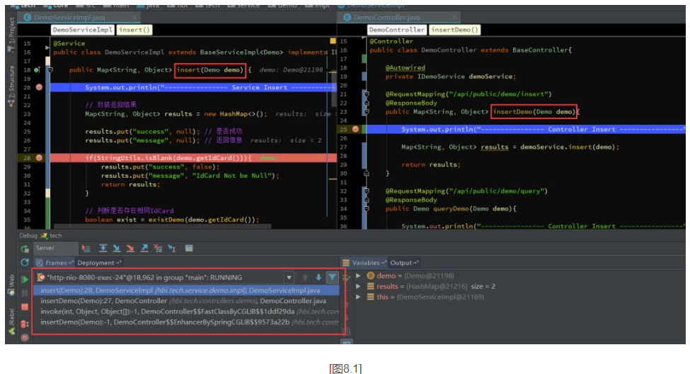Expand the results HashMap variable
The image size is (690, 374).
[x=358, y=286]
